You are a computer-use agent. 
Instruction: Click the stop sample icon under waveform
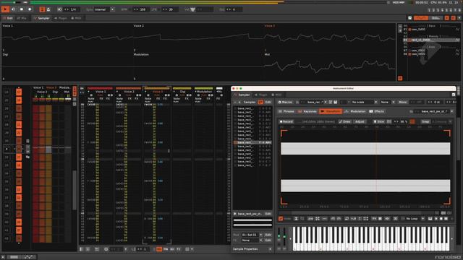pyautogui.click(x=441, y=219)
